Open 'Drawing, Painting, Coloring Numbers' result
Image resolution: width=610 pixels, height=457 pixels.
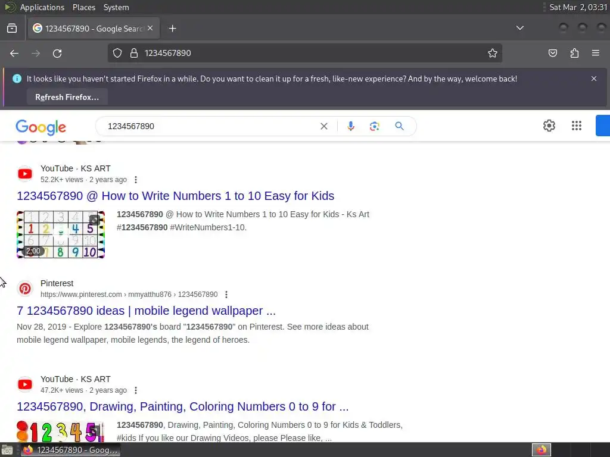(x=183, y=406)
